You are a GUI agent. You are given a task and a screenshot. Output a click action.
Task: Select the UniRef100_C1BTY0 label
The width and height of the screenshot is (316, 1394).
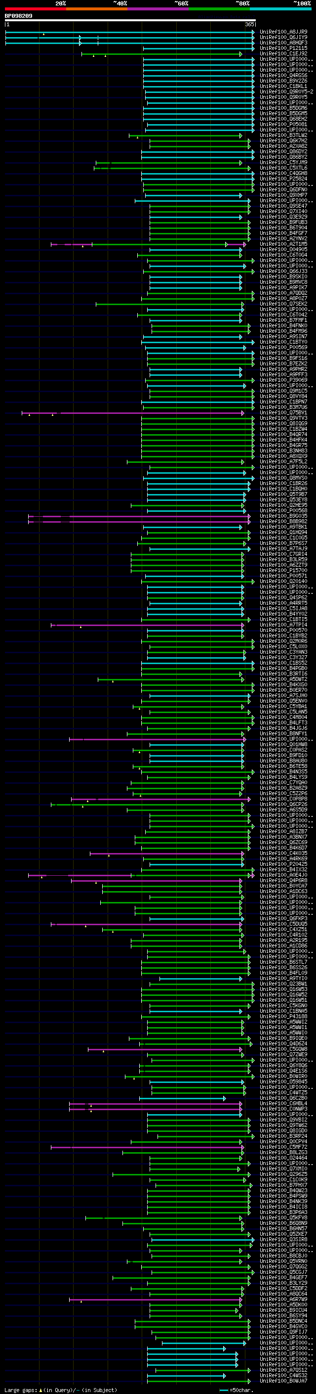point(283,342)
